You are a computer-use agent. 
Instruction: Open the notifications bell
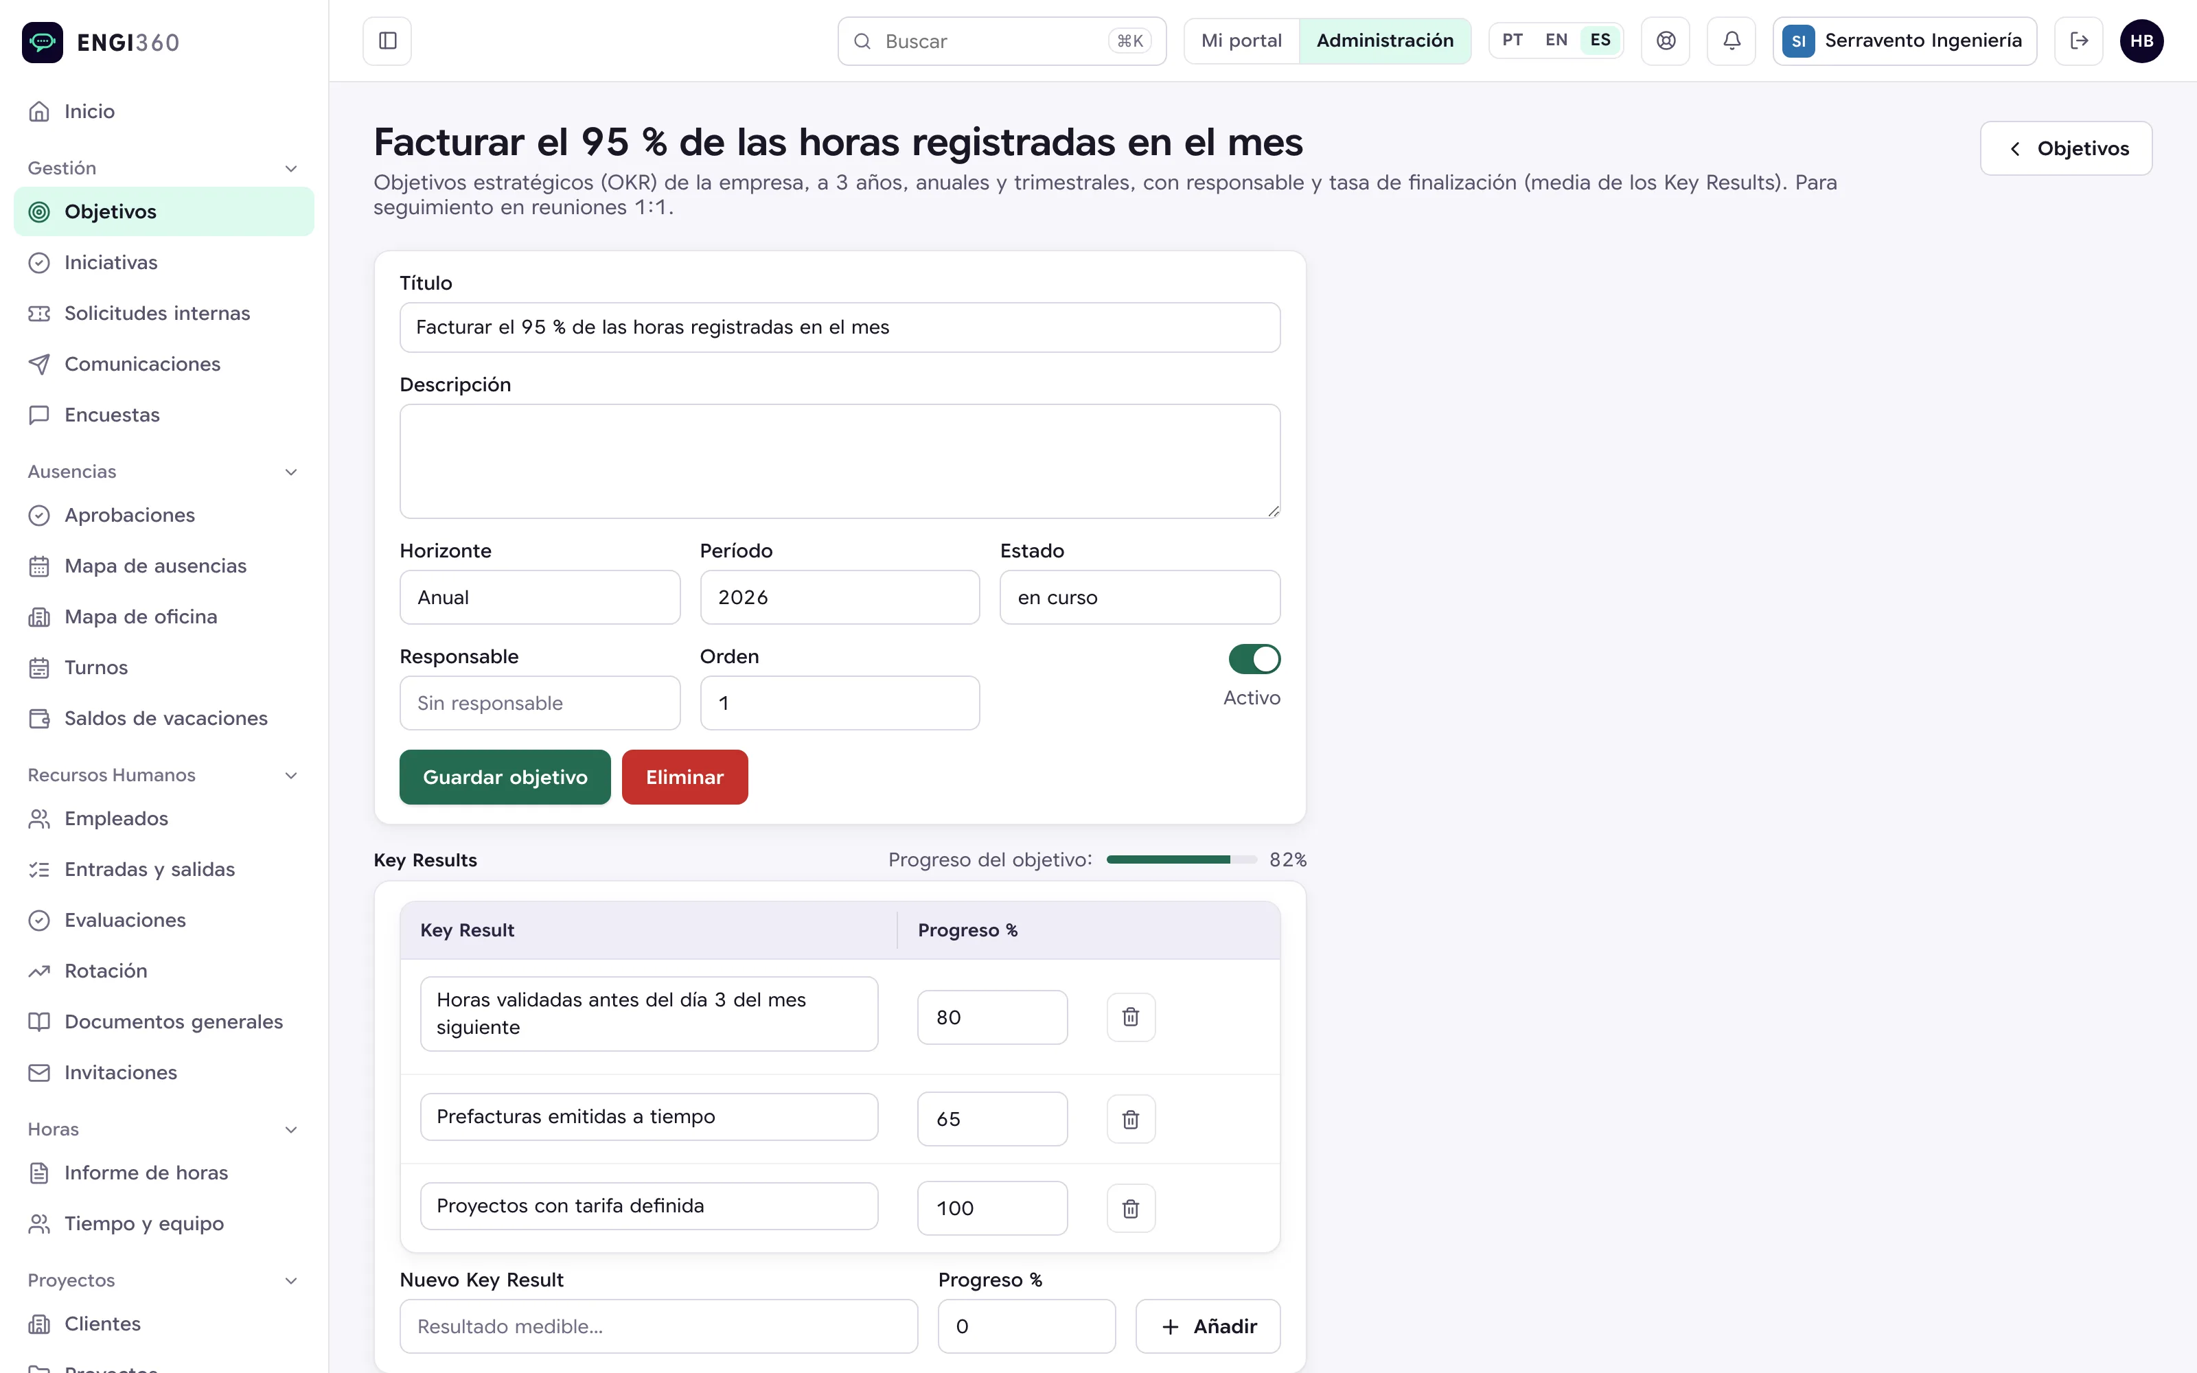tap(1732, 41)
